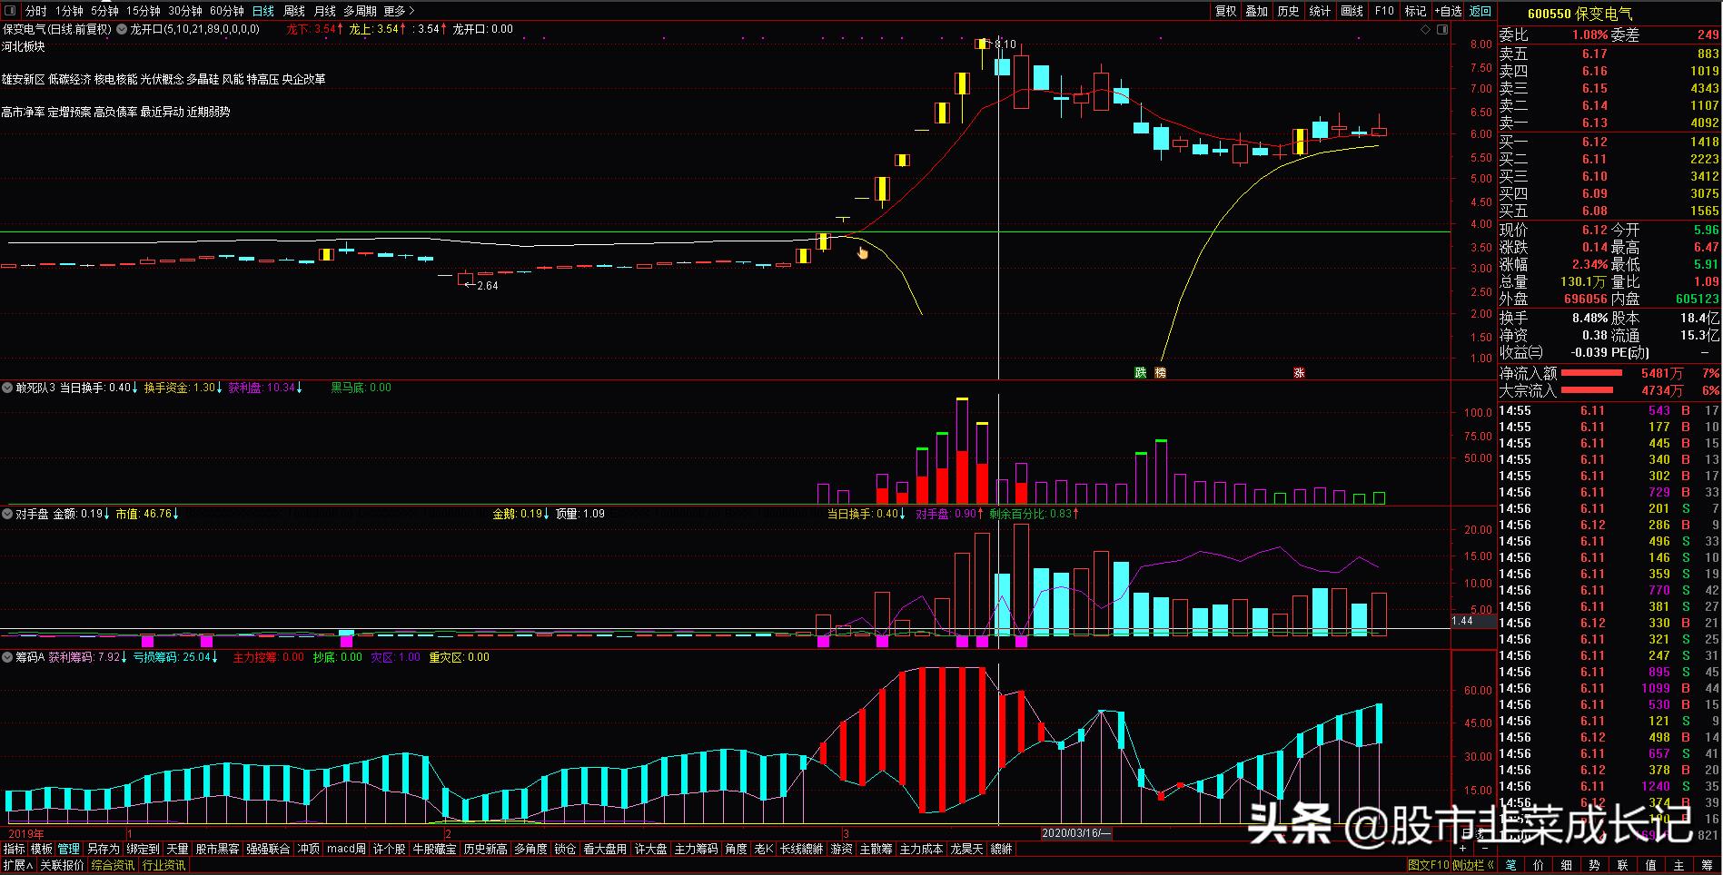Toggle the side panel icon beside the diamond
Screen dimensions: 1723x875
[1443, 29]
